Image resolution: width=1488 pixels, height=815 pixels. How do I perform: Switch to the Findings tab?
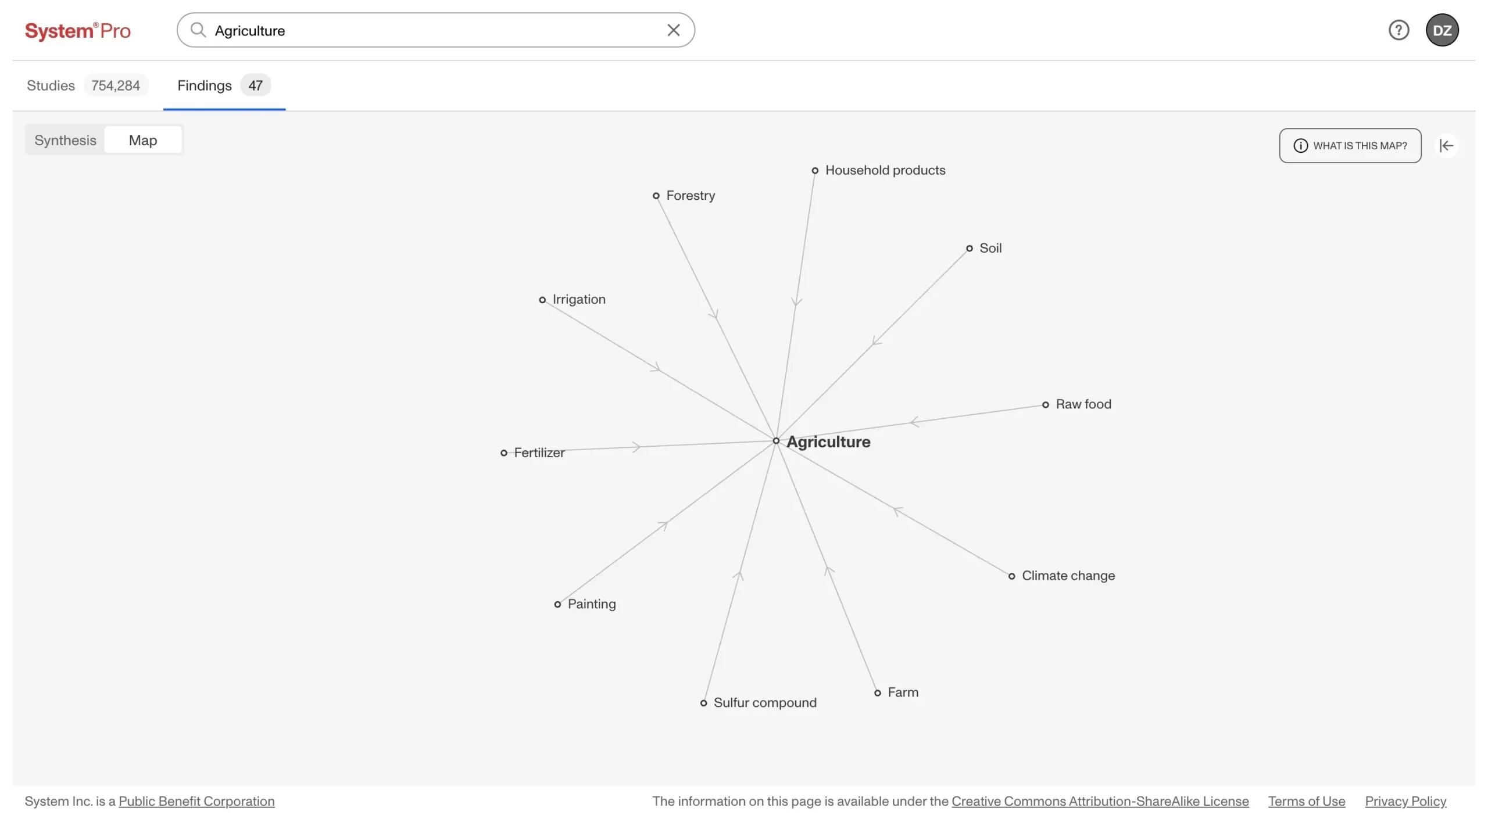[x=204, y=85]
